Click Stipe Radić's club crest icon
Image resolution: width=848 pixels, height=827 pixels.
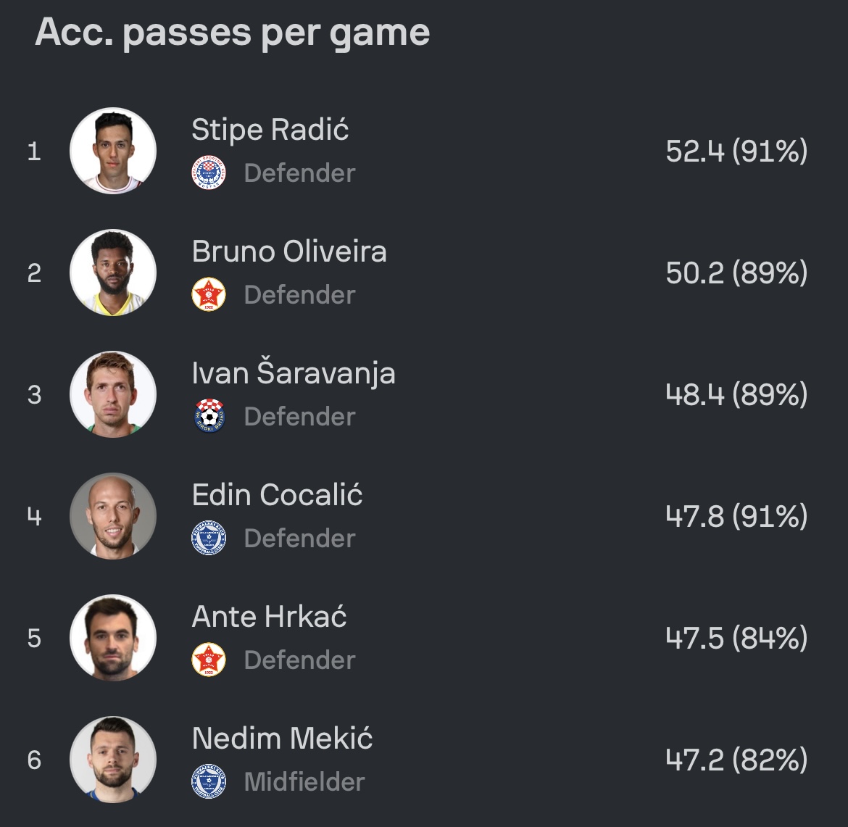(209, 173)
